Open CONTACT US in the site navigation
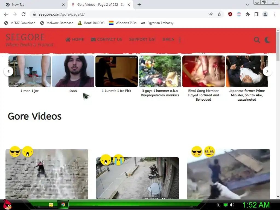The image size is (280, 210). pos(107,39)
